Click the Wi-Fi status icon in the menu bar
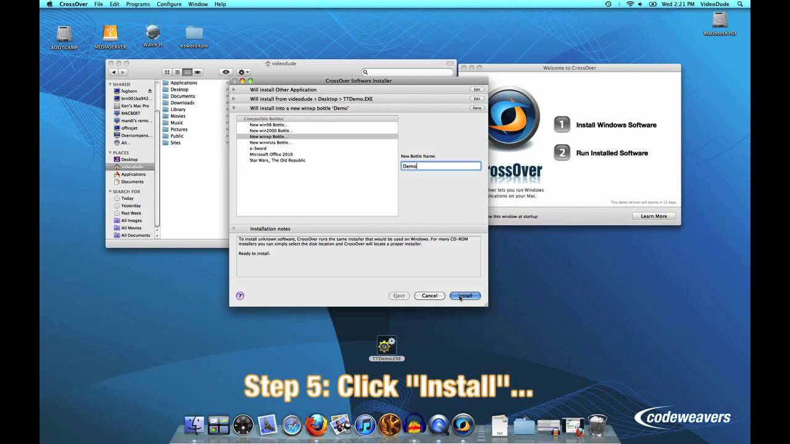The image size is (790, 444). (630, 4)
